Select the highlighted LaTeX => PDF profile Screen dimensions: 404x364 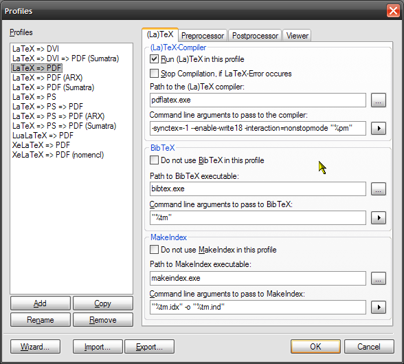(37, 68)
